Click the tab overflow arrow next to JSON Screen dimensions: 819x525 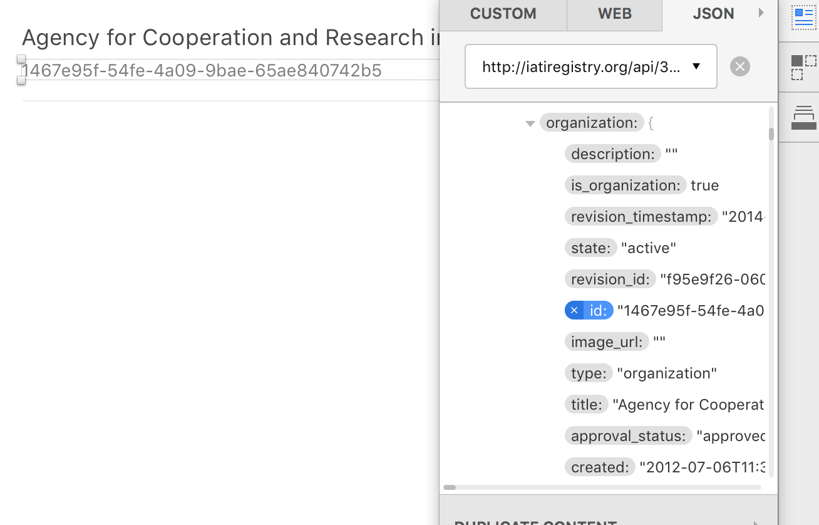(761, 13)
